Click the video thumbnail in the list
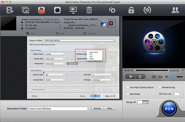185x122 pixels. coord(8,23)
